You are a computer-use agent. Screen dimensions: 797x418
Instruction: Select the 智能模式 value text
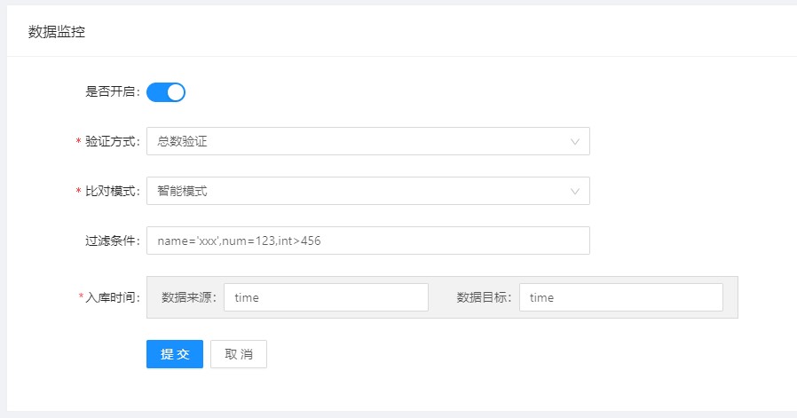point(183,191)
